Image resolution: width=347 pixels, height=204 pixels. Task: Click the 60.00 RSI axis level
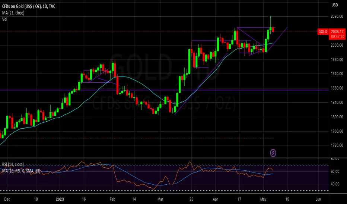point(335,171)
